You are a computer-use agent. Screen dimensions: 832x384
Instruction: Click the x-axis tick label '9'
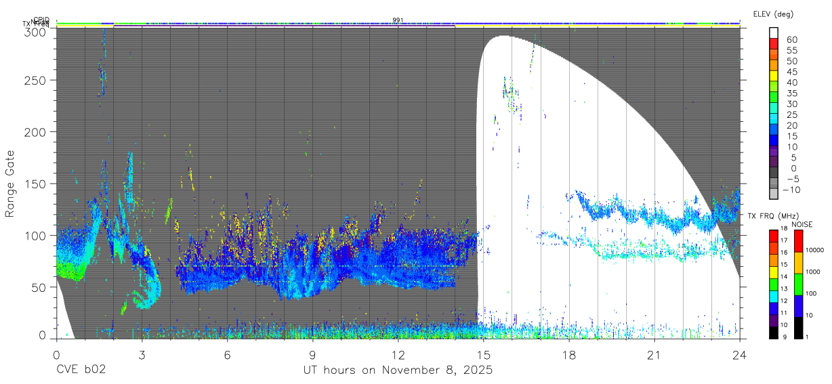(x=312, y=355)
